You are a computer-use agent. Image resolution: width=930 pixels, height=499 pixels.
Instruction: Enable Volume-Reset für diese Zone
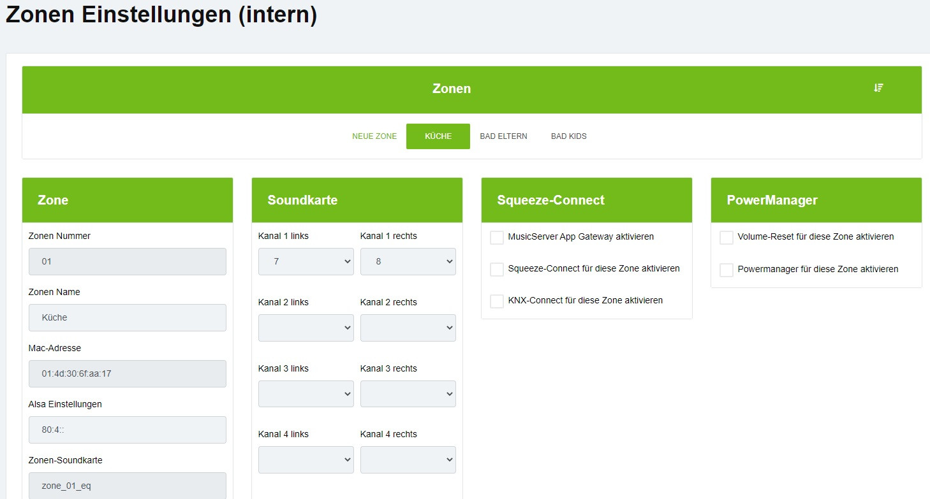tap(727, 238)
